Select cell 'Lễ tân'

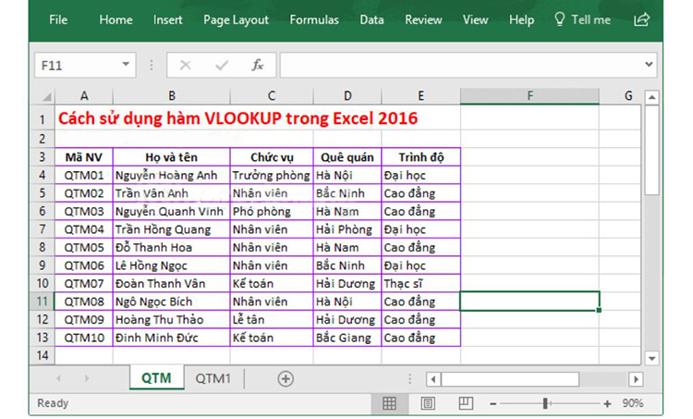pos(272,319)
